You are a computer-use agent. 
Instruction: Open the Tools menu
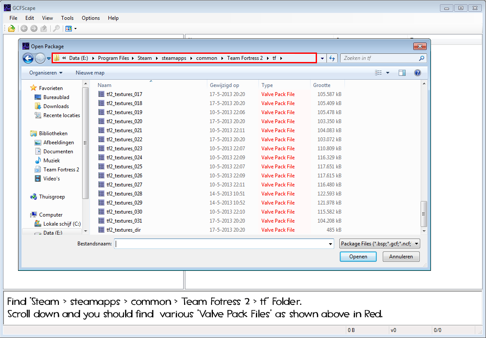click(x=67, y=18)
